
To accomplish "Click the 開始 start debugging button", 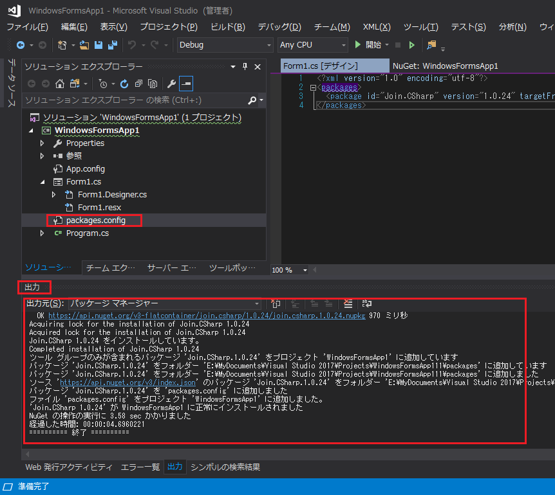I will click(368, 45).
